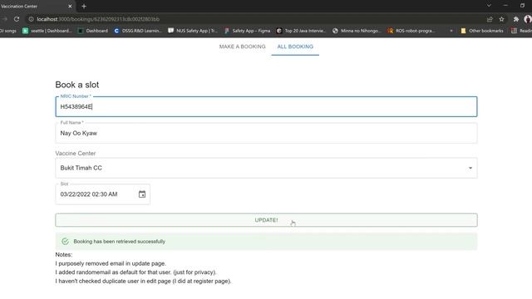Bookmark this page with the star icon

click(x=501, y=19)
